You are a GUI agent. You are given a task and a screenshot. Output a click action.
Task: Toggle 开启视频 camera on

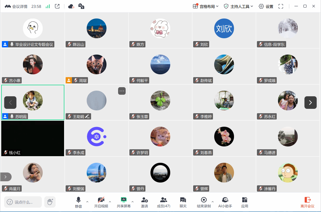101,202
